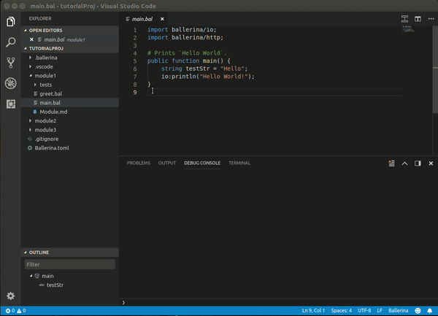Click the editor vertical scrollbar
This screenshot has height=316, width=438.
coord(435,70)
